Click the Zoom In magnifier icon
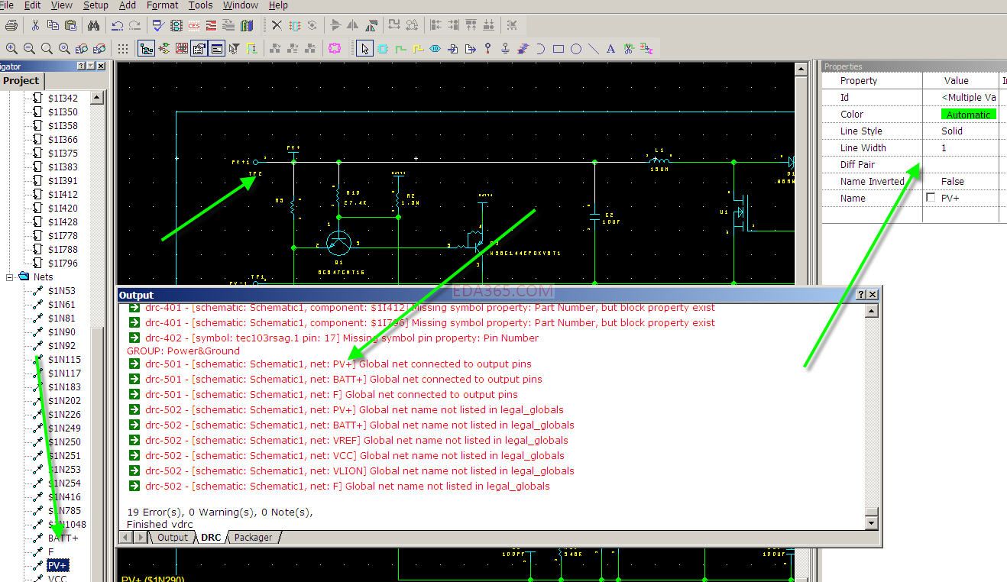1007x582 pixels. pos(12,49)
